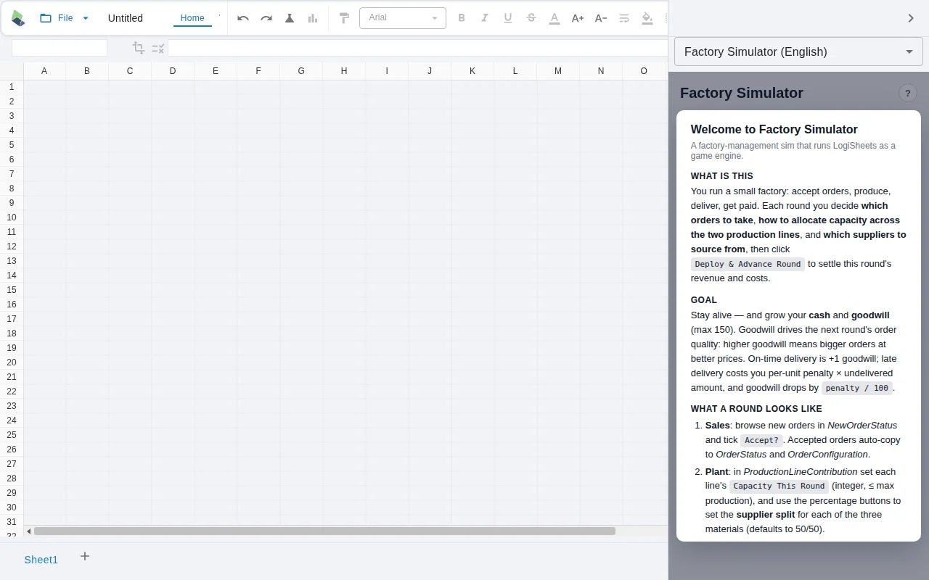Click the flask experiment icon
The height and width of the screenshot is (580, 929).
[290, 18]
